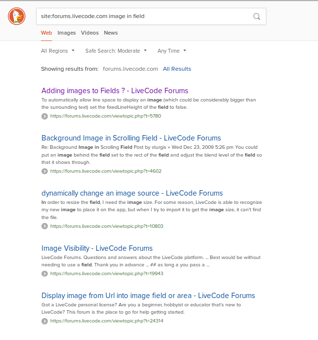This screenshot has width=318, height=340.
Task: Open 'dynamically change an image source' result
Action: tap(132, 193)
